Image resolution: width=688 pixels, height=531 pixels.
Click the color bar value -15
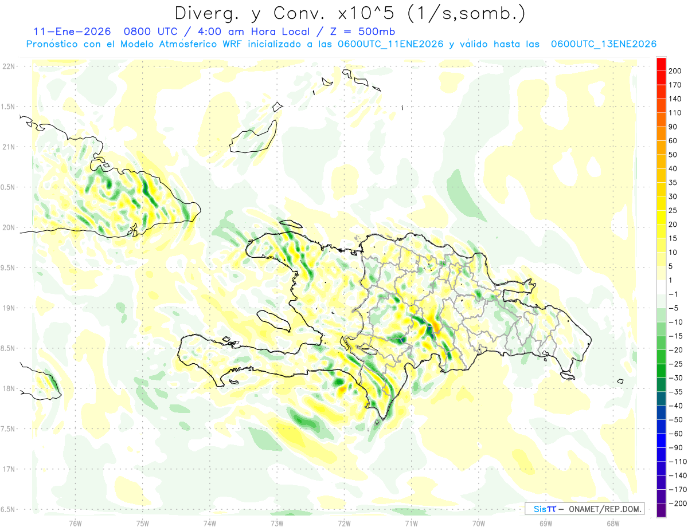coord(675,336)
